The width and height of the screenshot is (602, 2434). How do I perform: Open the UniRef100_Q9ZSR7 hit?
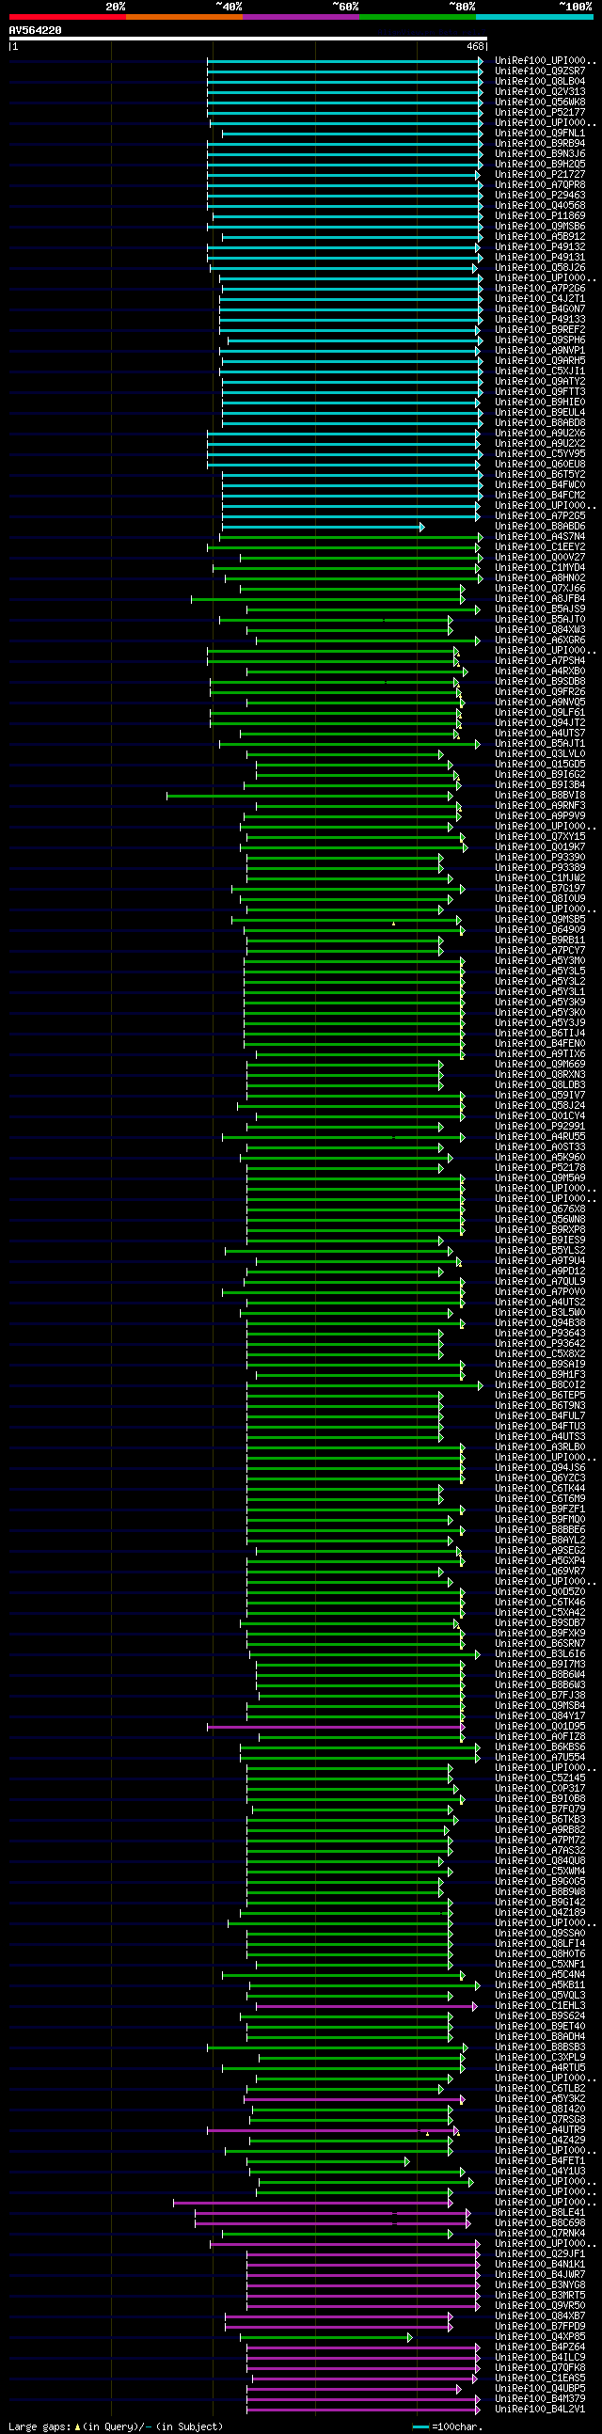point(540,71)
